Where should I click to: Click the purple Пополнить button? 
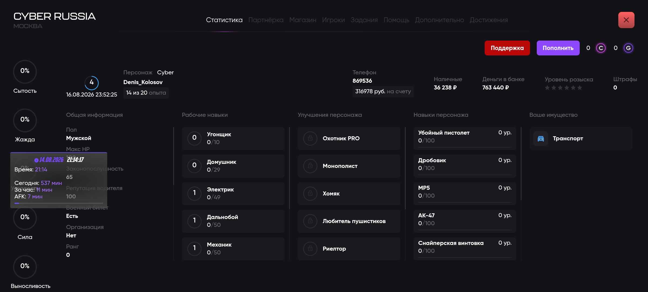coord(558,48)
